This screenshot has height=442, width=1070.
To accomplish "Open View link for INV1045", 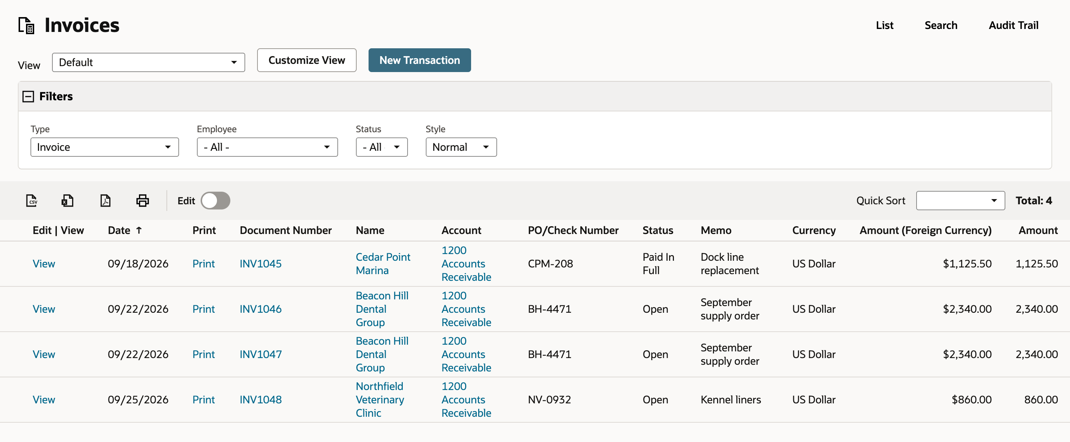I will pos(44,263).
